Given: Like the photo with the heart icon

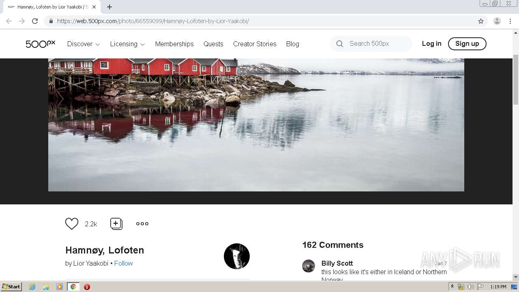Looking at the screenshot, I should pos(72,223).
